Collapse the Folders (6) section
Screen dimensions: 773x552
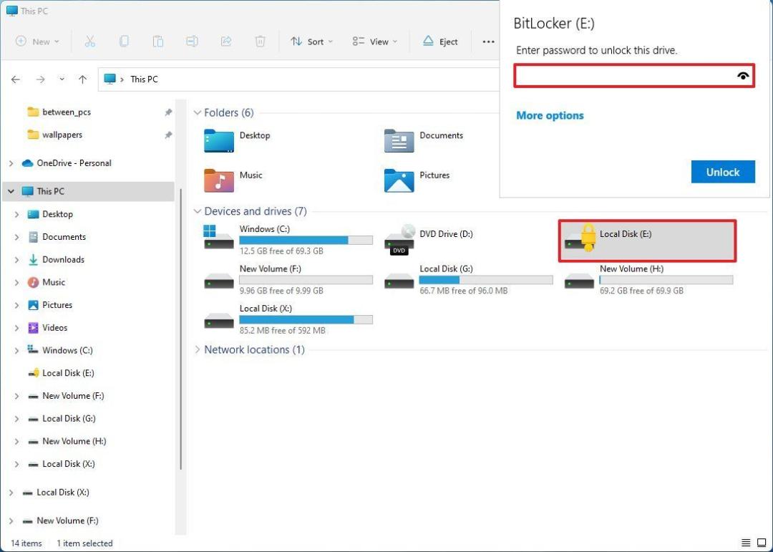[x=198, y=113]
